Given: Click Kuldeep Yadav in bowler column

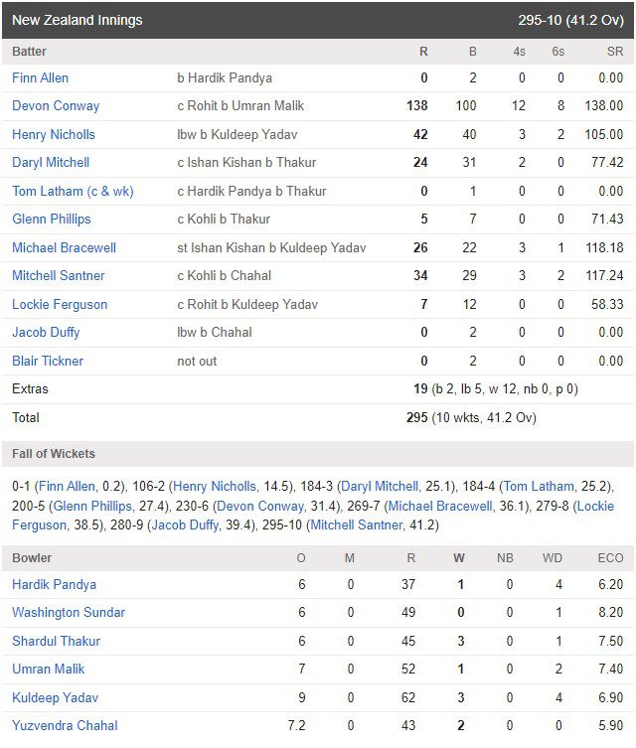Looking at the screenshot, I should [55, 698].
